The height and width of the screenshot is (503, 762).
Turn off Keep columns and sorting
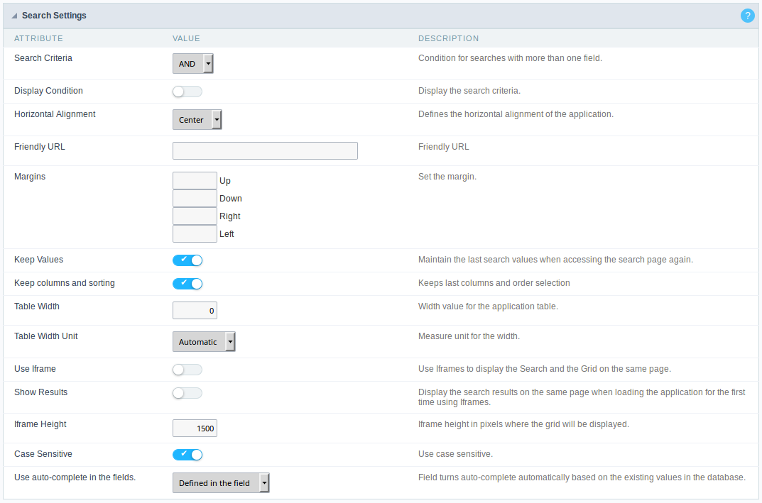(187, 283)
